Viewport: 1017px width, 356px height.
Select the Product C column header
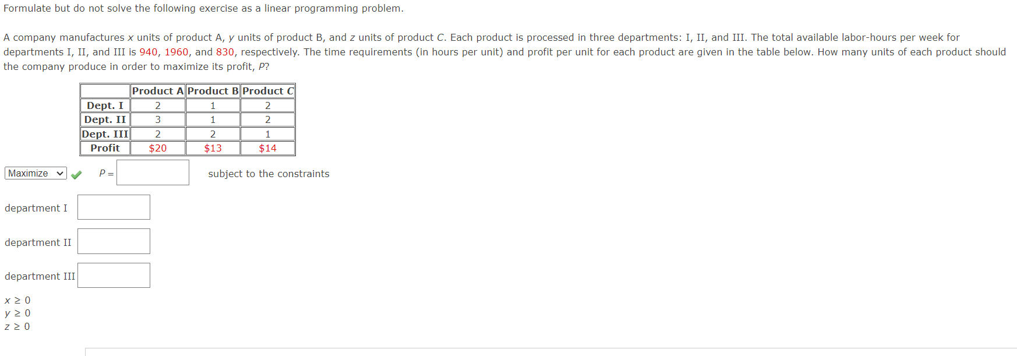pos(267,91)
